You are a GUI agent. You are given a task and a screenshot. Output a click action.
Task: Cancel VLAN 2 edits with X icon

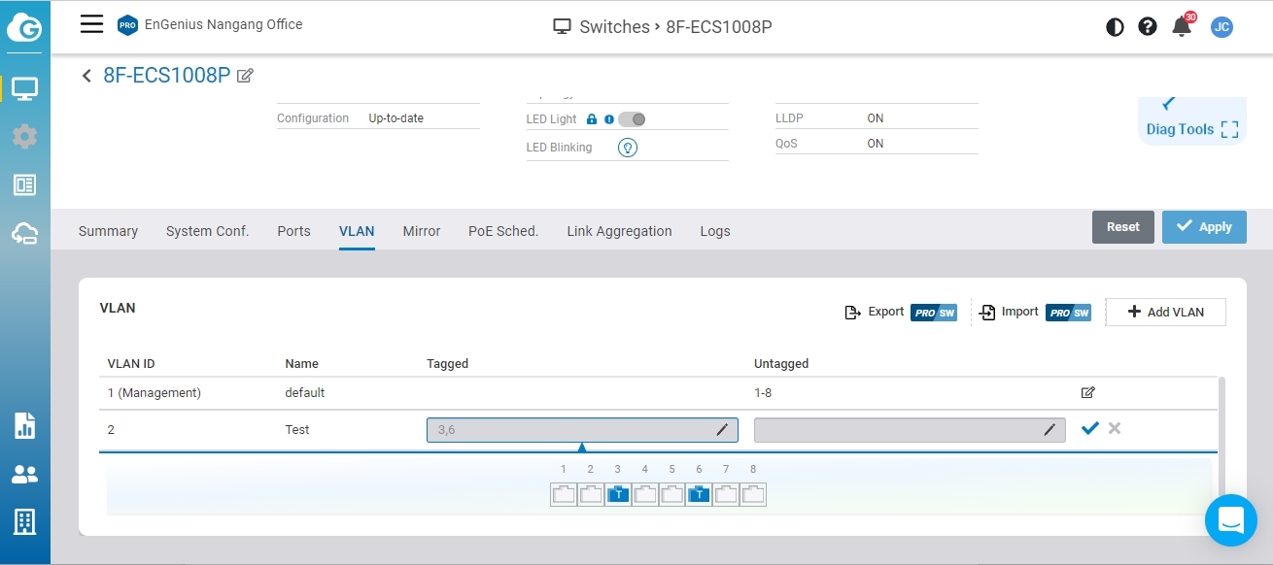tap(1115, 428)
